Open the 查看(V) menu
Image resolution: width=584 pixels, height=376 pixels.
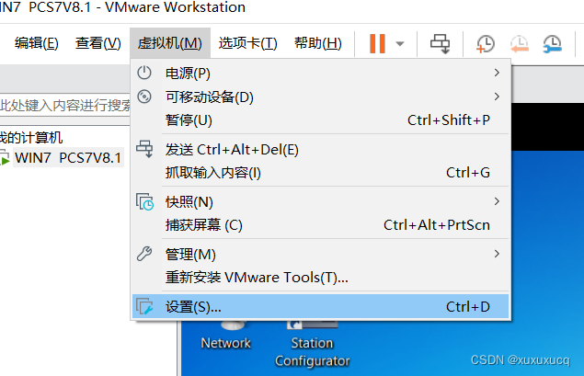pyautogui.click(x=98, y=43)
